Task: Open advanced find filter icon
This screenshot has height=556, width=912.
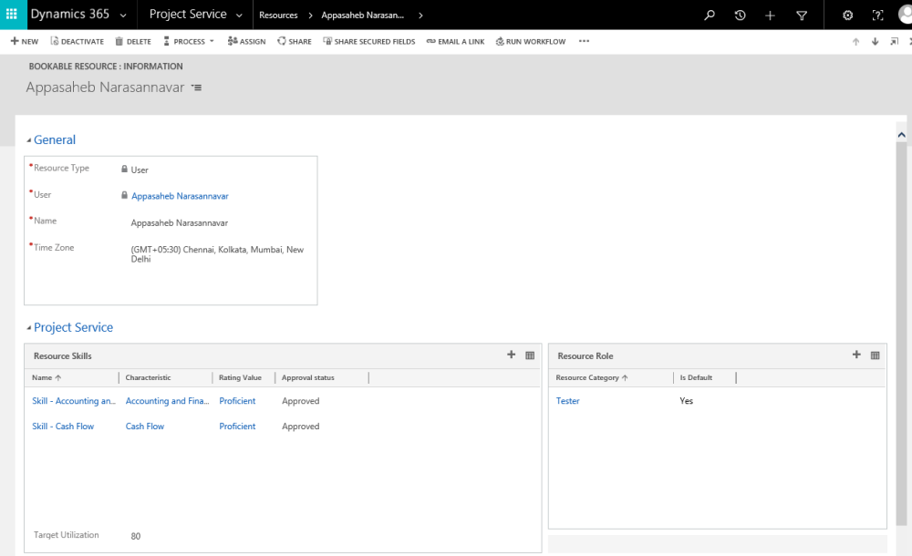Action: click(802, 15)
